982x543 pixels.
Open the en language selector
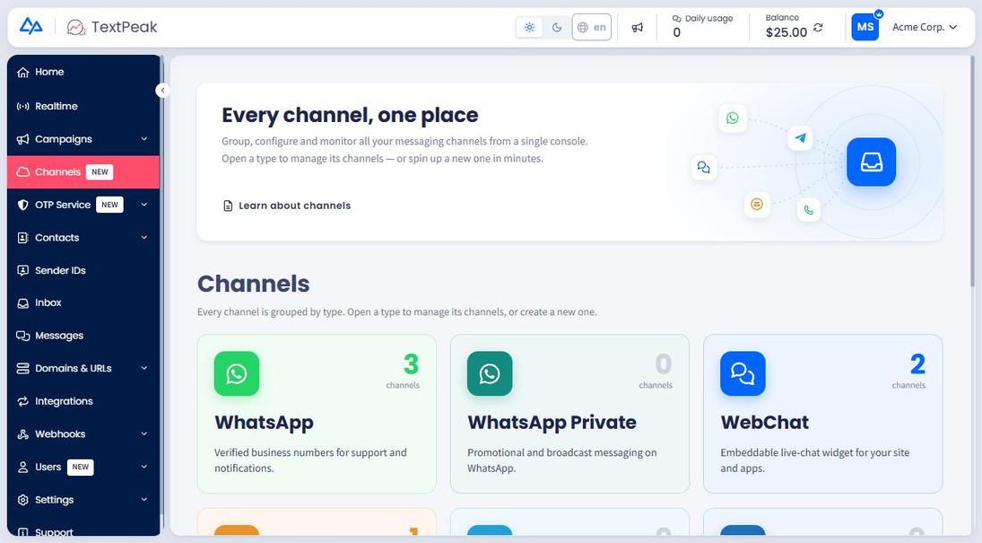coord(591,27)
